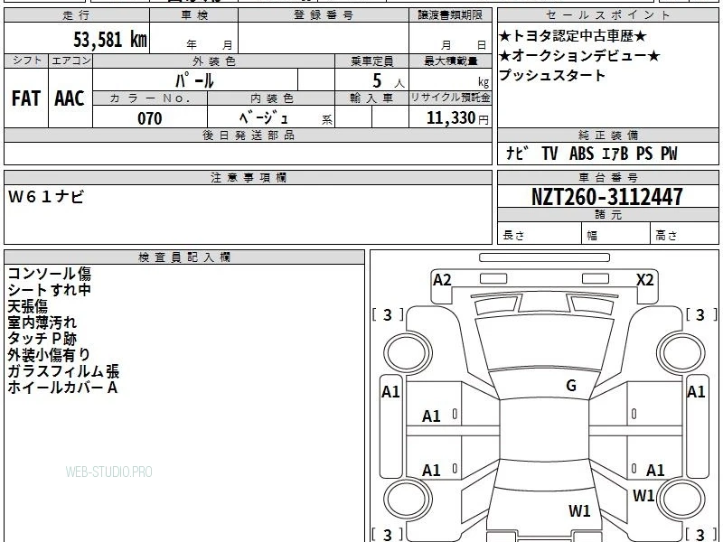Screen dimensions: 723x542
Task: Click inspector note 室内薄汚れ
Action: (x=42, y=322)
